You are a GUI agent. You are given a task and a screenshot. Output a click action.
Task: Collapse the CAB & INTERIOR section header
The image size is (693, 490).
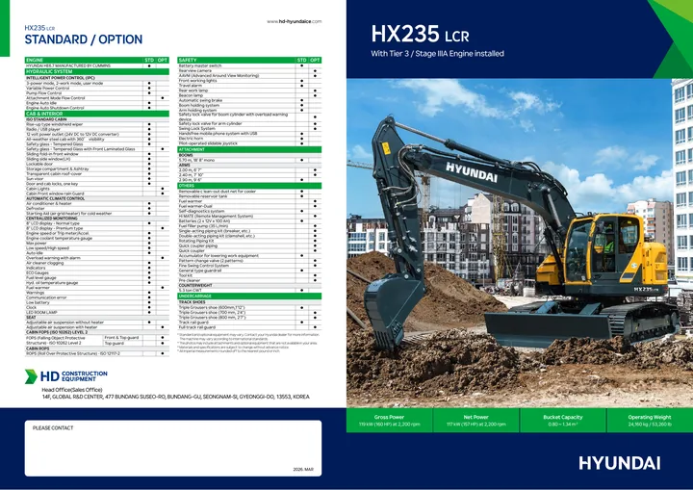[97, 114]
